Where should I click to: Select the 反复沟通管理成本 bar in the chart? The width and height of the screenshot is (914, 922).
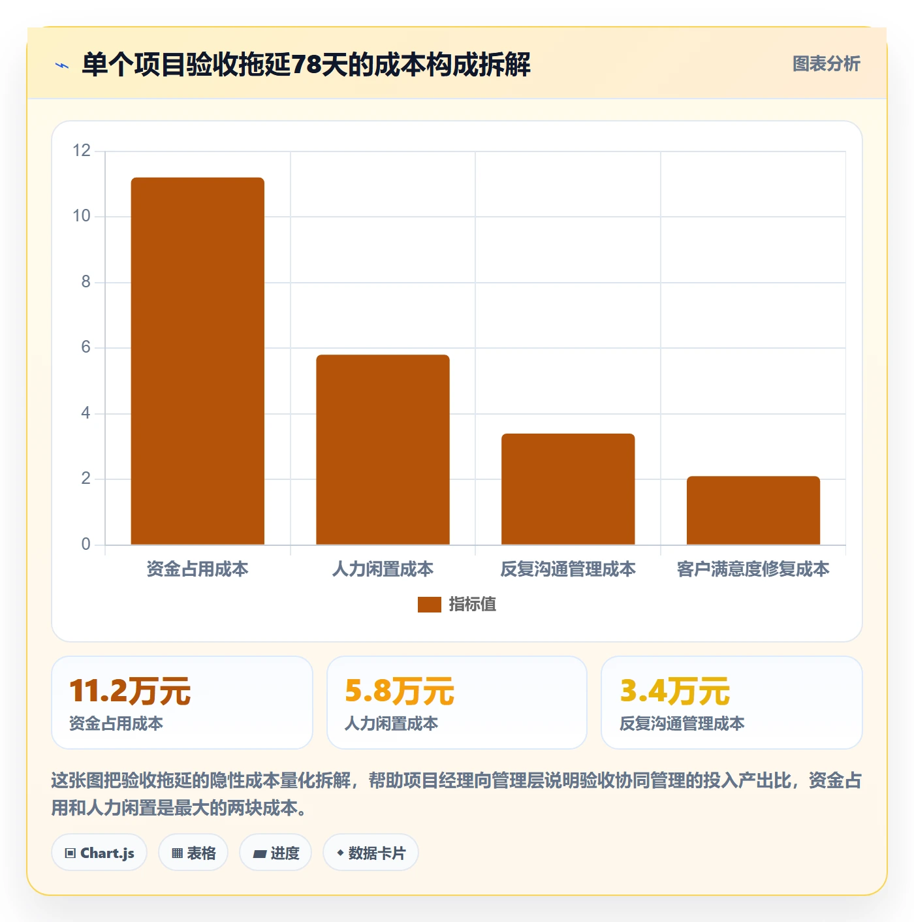pos(568,489)
